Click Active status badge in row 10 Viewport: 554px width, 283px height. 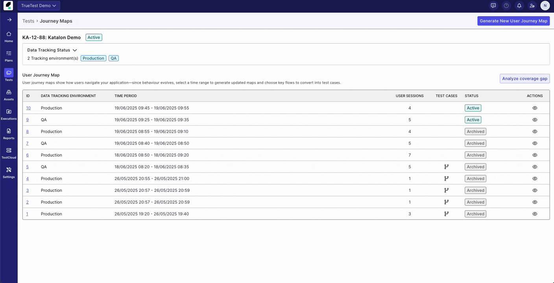click(473, 108)
